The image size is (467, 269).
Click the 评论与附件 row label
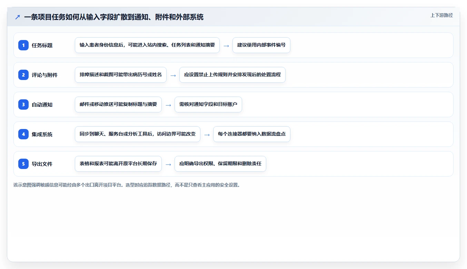click(x=44, y=75)
